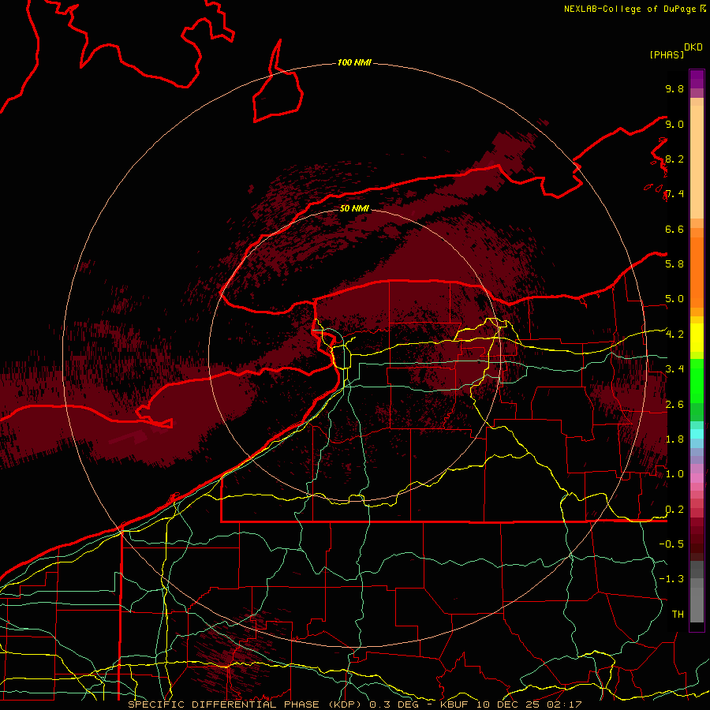Click the TH threshold label on legend
This screenshot has height=710, width=710.
click(x=678, y=615)
